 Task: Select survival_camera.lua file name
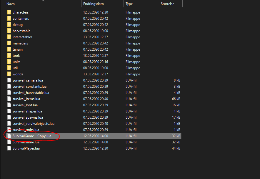[x=28, y=80]
